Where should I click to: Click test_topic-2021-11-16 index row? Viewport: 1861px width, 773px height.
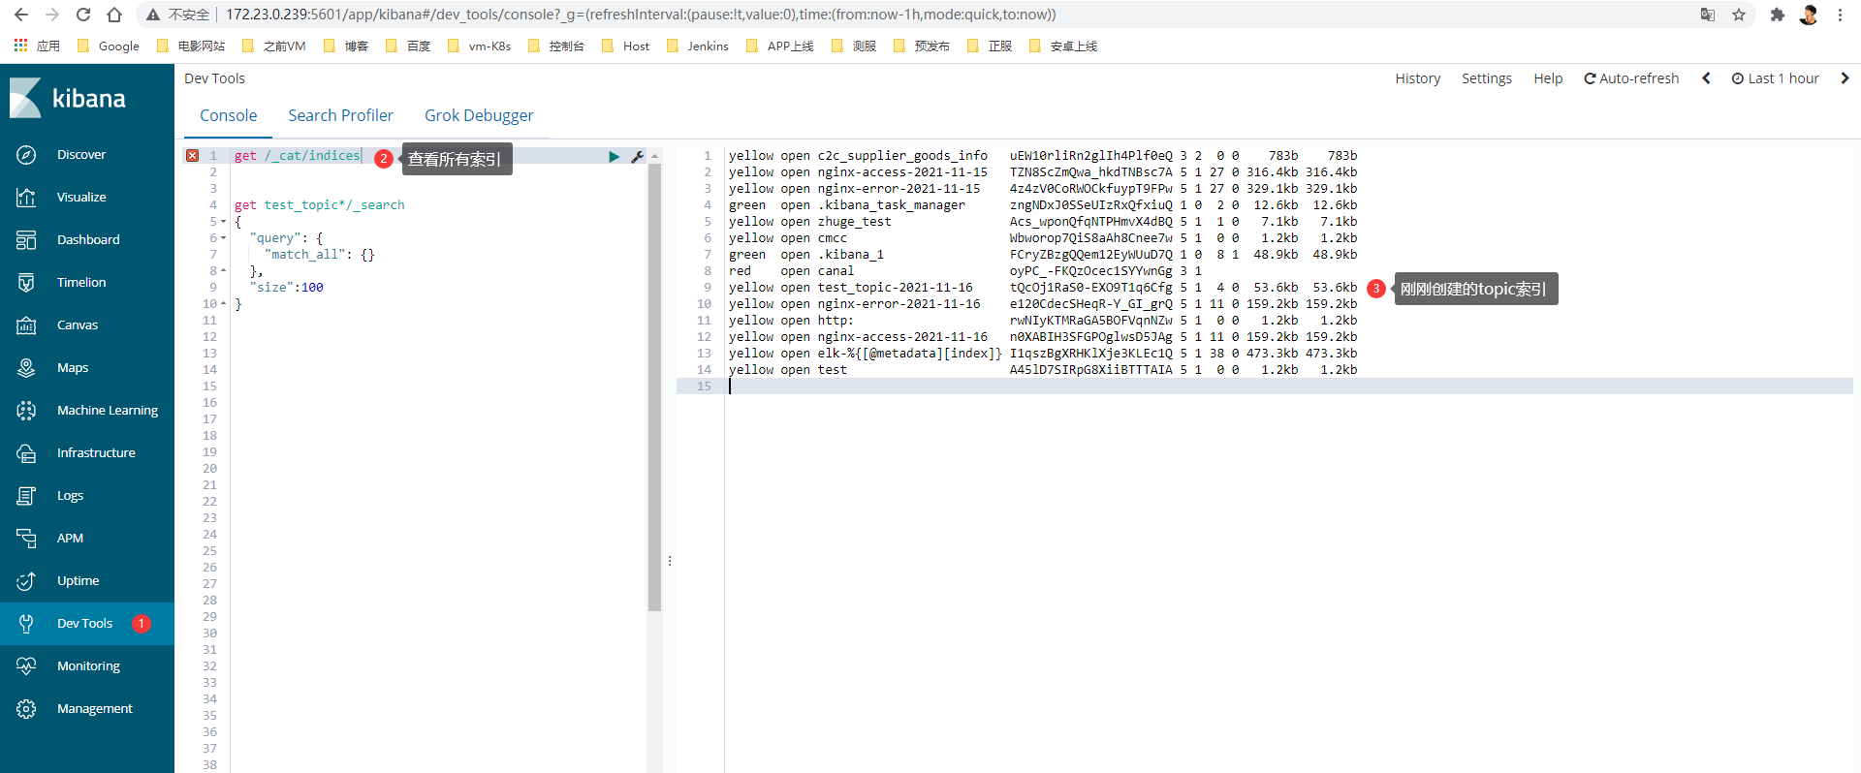coord(1043,288)
